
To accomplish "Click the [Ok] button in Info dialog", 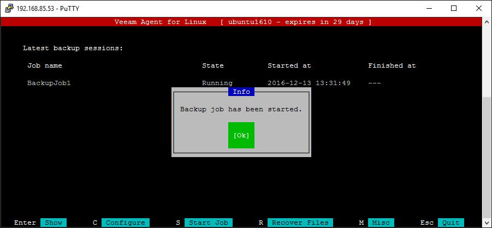I will click(x=241, y=135).
